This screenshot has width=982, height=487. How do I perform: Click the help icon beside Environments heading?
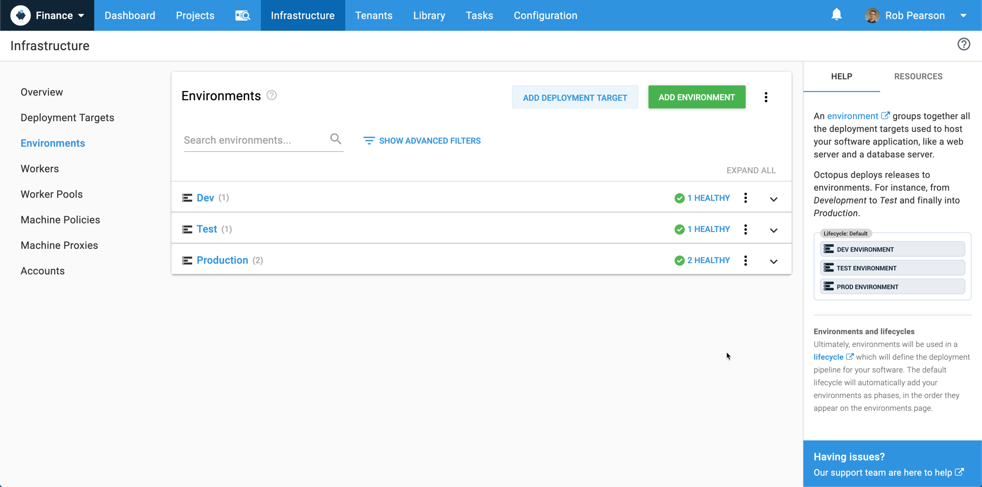272,96
